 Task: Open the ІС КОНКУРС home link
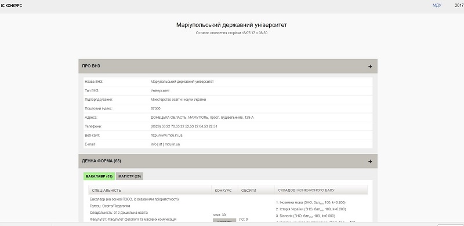12,6
